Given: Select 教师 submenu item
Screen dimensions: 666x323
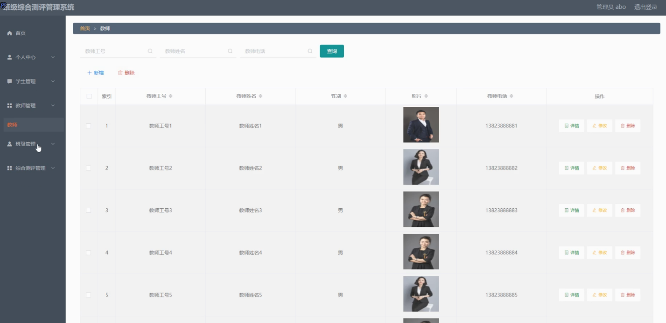Looking at the screenshot, I should click(33, 125).
